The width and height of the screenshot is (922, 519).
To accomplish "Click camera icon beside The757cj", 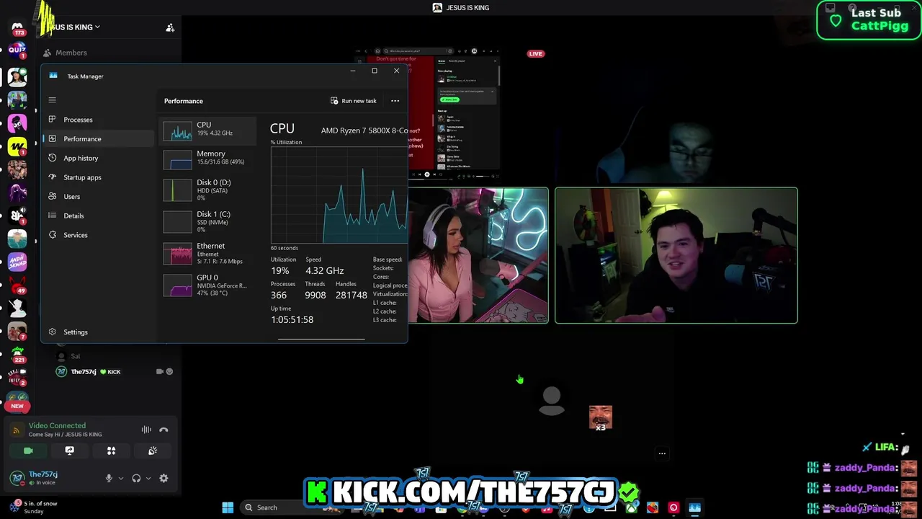I will tap(159, 372).
